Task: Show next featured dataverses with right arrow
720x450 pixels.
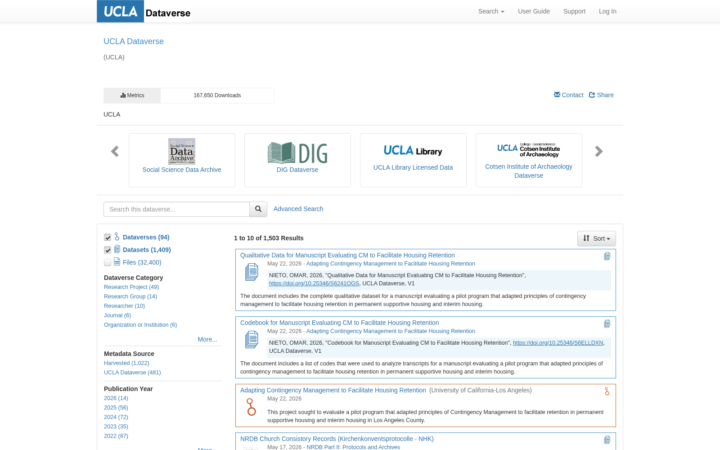Action: pyautogui.click(x=598, y=151)
